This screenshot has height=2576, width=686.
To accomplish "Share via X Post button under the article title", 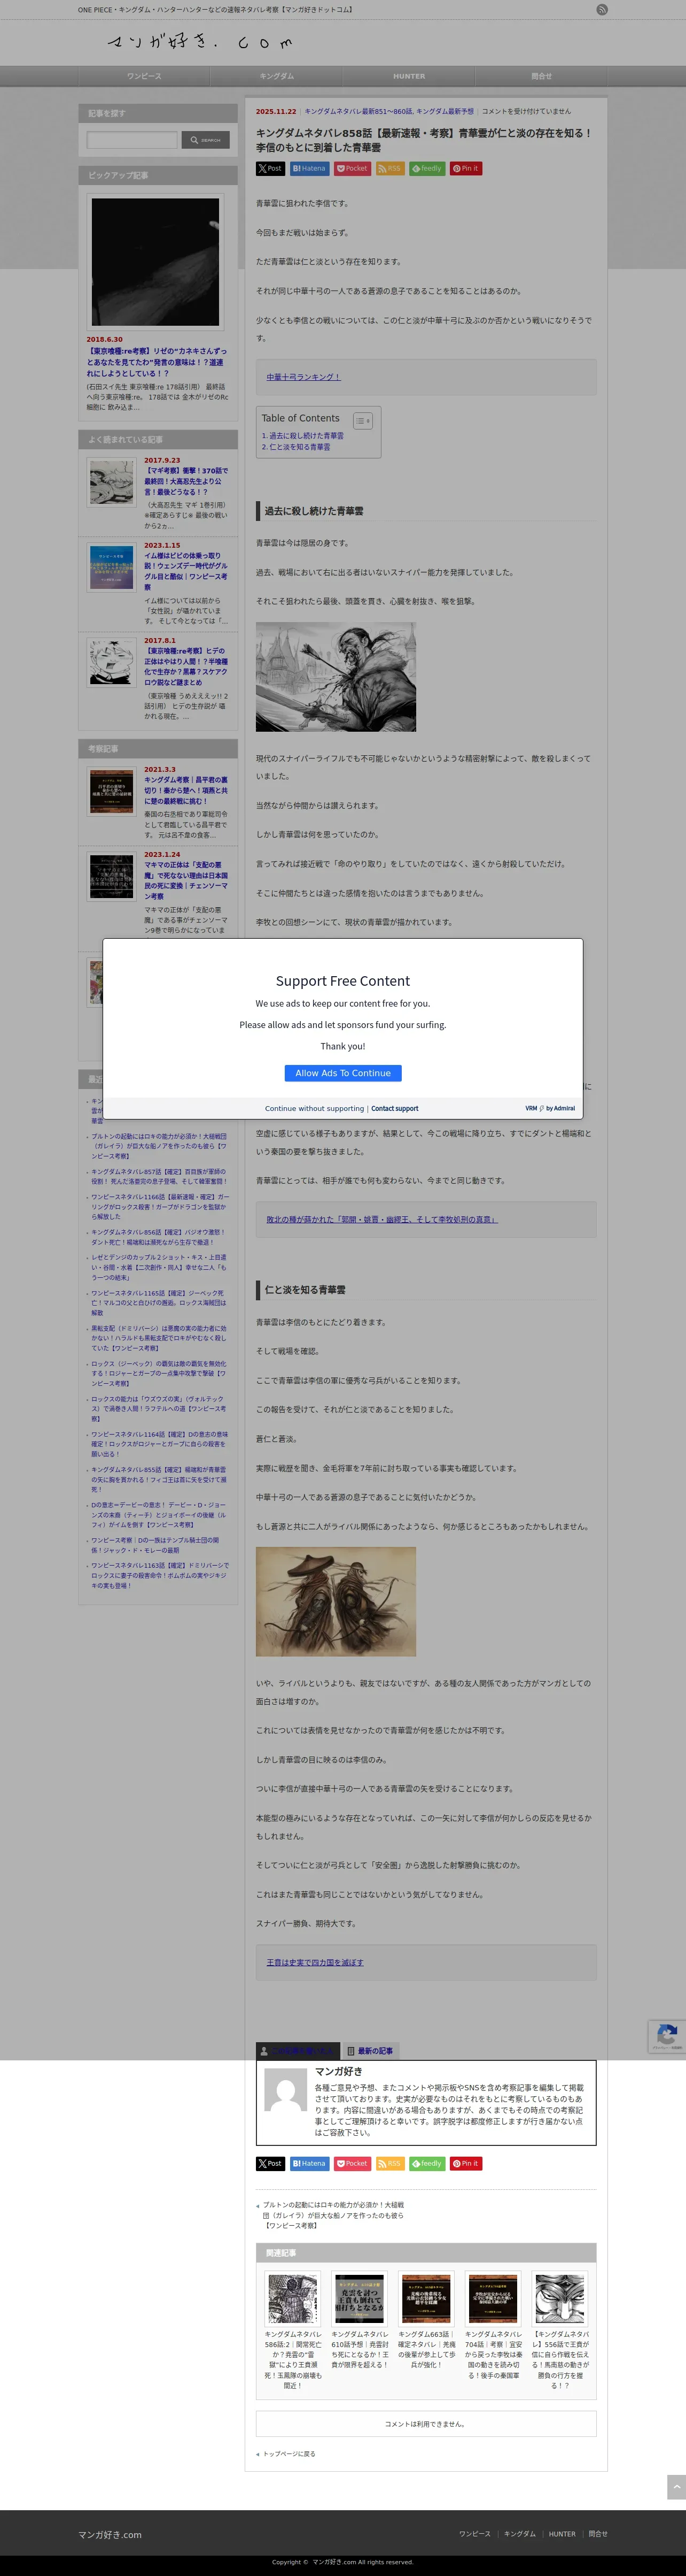I will (270, 168).
